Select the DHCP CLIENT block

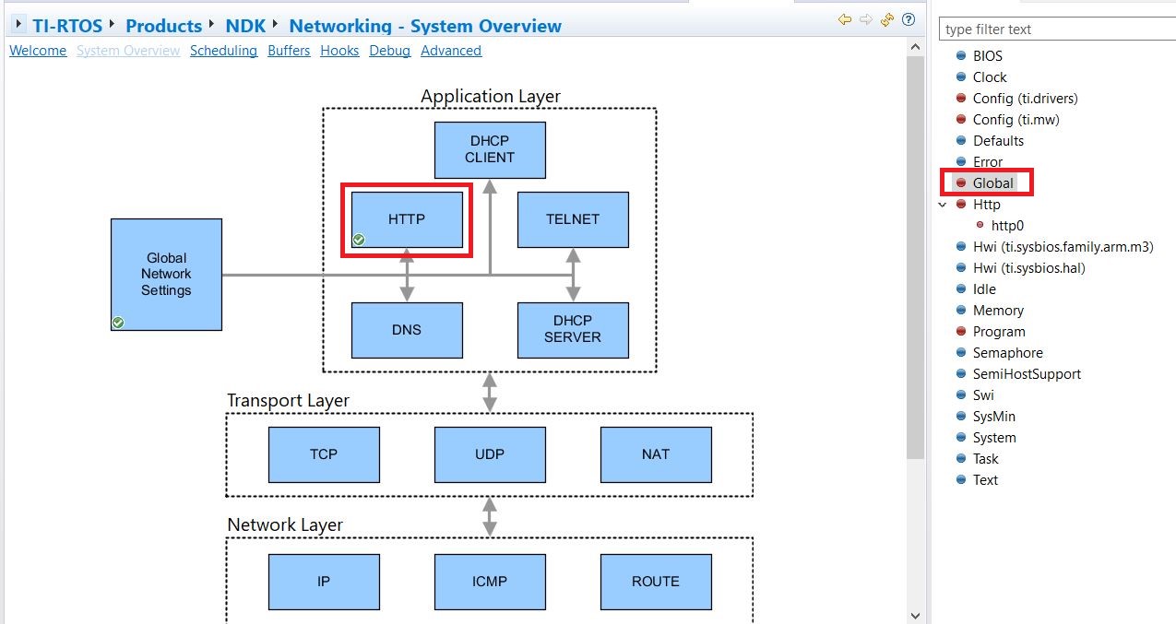(x=490, y=149)
